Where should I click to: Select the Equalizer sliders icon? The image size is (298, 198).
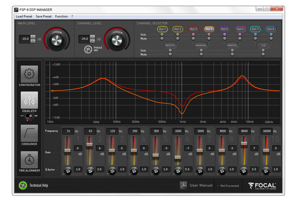click(x=29, y=100)
